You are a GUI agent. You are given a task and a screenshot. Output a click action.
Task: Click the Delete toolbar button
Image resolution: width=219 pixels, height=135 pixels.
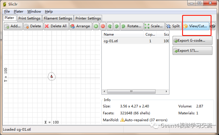[x=33, y=26]
